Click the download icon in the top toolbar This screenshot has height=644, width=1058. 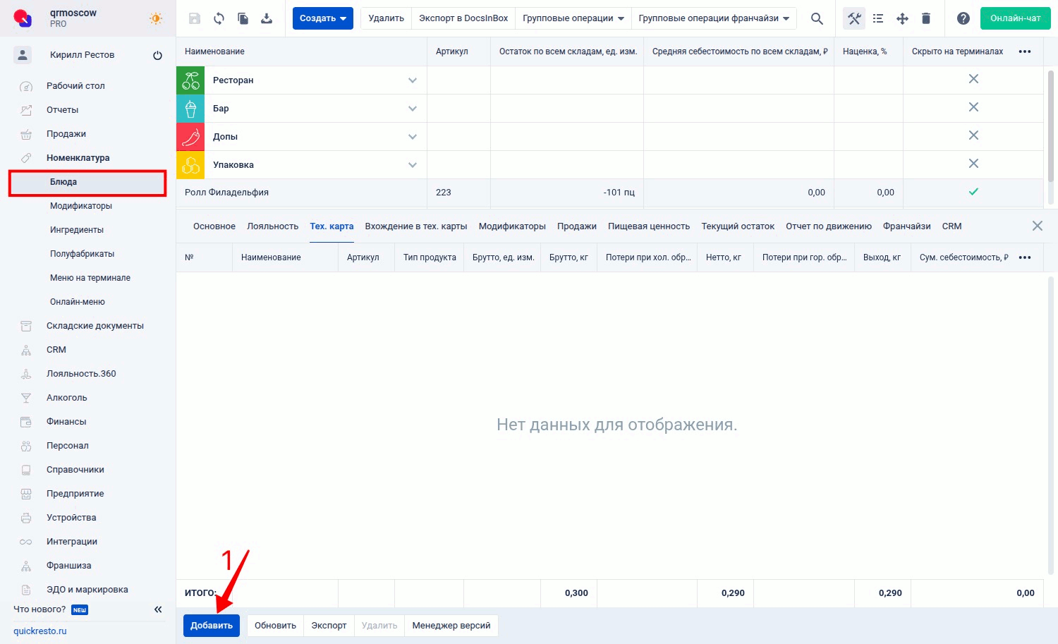(267, 18)
